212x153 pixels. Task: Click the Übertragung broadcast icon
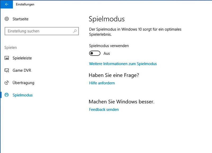click(x=7, y=83)
